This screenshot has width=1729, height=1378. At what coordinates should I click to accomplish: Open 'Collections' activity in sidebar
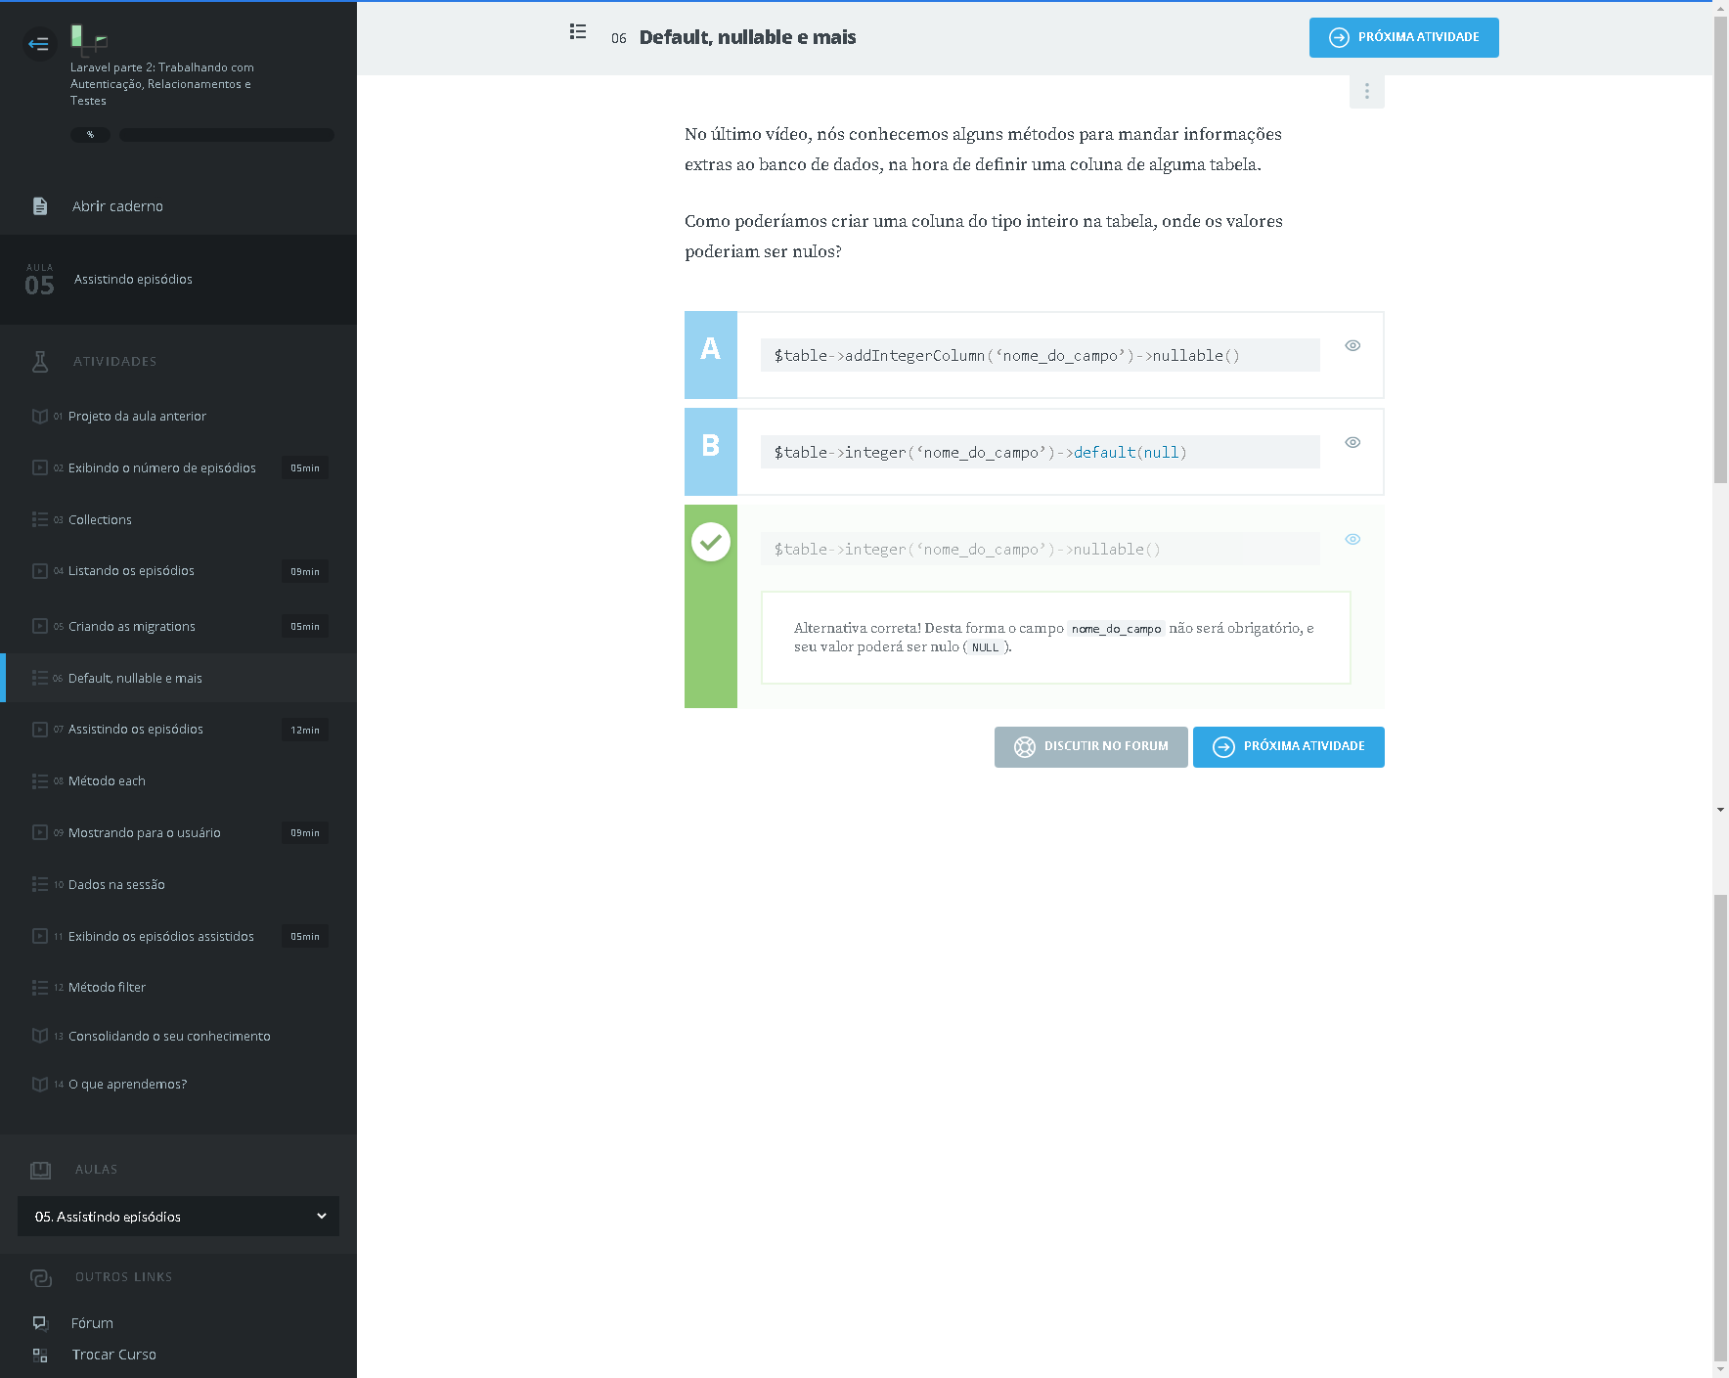pyautogui.click(x=100, y=519)
